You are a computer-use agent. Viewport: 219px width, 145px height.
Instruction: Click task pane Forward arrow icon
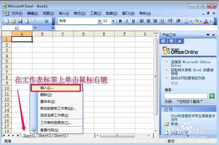pyautogui.click(x=172, y=41)
